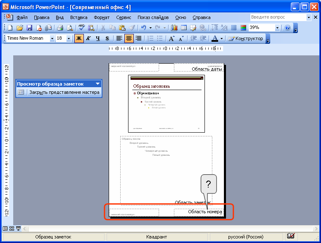Open the Вид menu
The width and height of the screenshot is (321, 243).
tap(60, 17)
